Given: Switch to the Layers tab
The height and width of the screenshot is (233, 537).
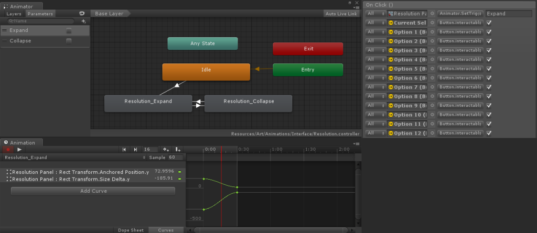Looking at the screenshot, I should point(14,14).
